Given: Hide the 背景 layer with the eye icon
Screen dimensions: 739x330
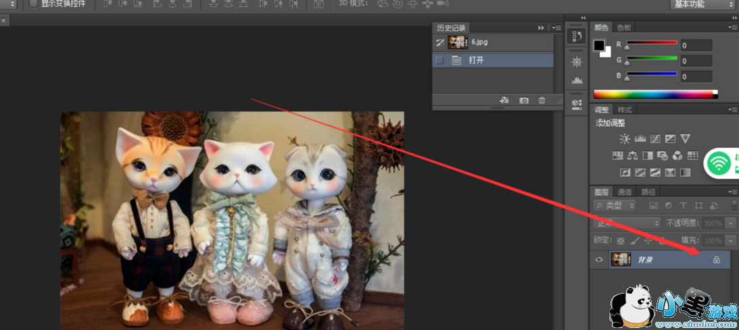Looking at the screenshot, I should tap(599, 260).
